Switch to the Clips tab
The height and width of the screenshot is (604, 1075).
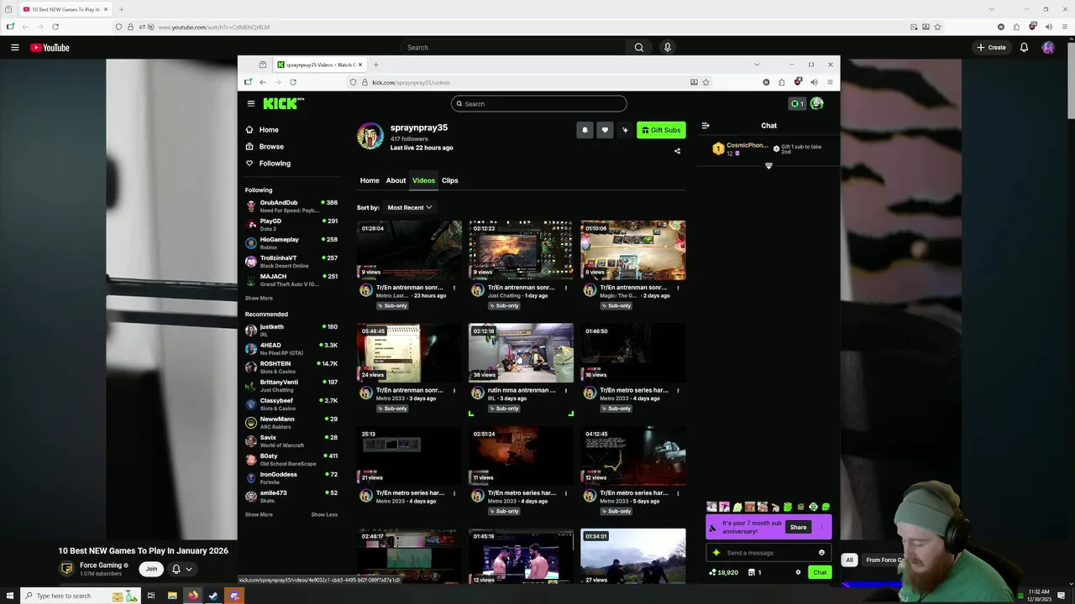point(450,180)
